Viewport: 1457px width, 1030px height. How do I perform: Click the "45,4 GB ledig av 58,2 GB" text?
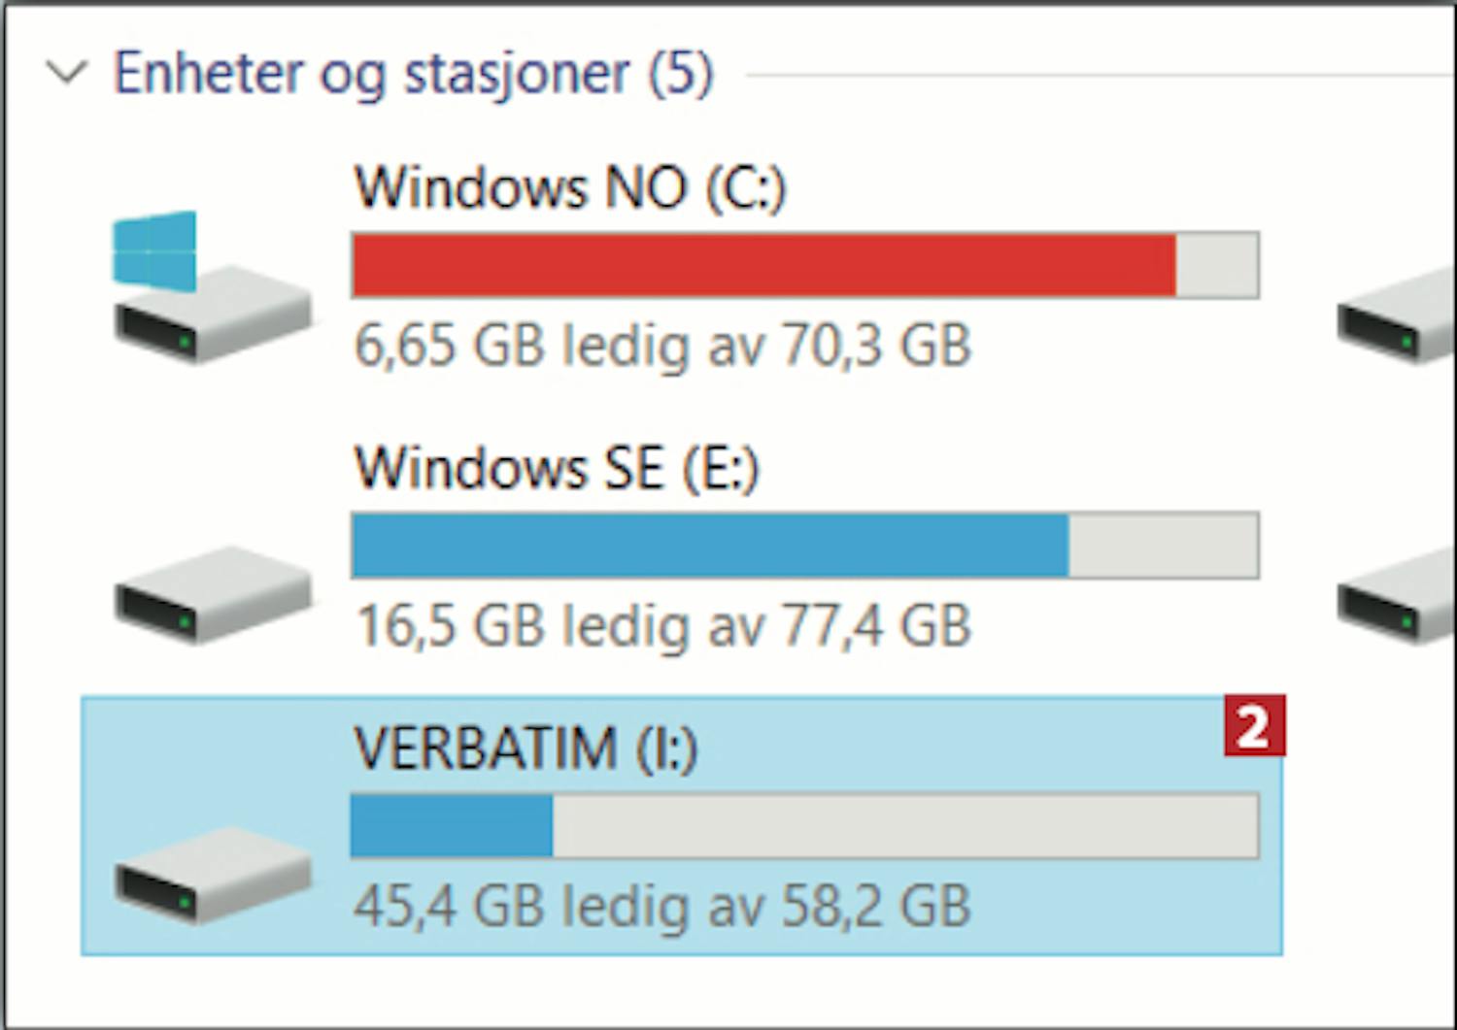click(x=662, y=906)
